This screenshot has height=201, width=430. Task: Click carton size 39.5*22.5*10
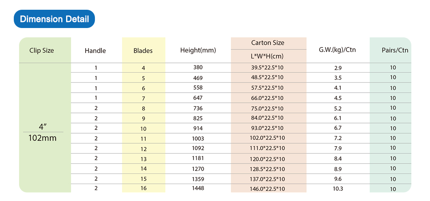tap(268, 67)
